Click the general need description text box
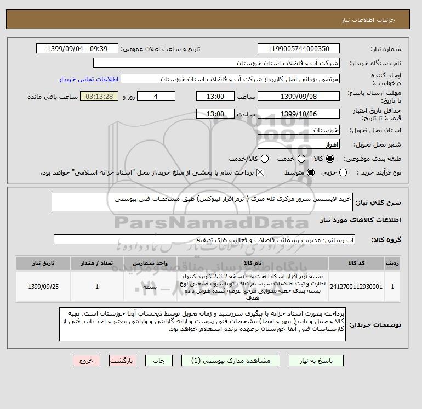Screen dimensions: 422x409 pos(202,202)
